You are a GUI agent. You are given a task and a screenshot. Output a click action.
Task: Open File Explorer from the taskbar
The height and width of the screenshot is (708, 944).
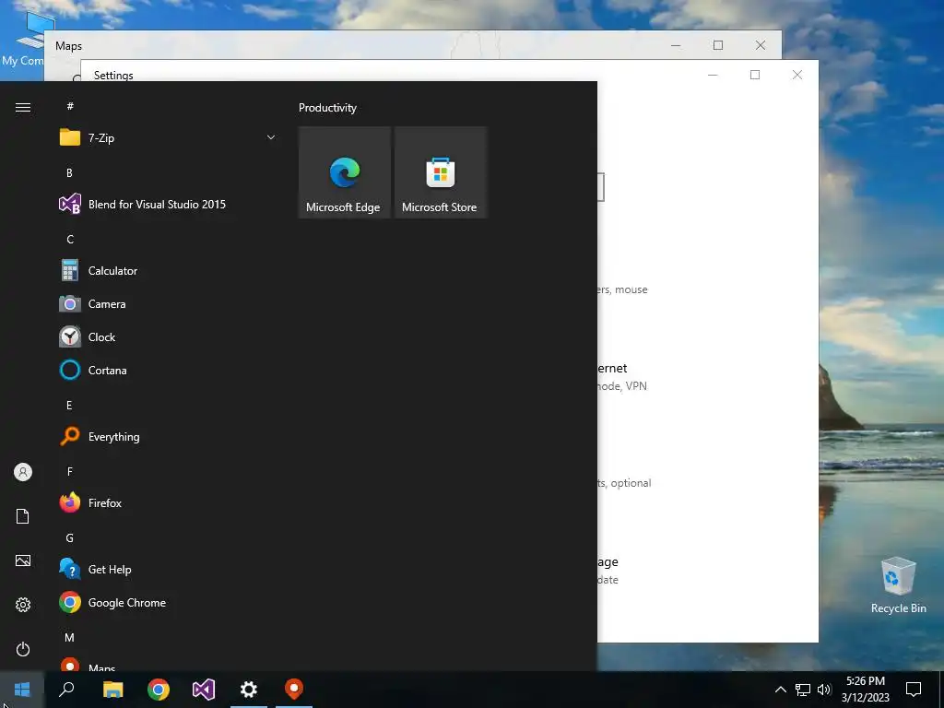tap(112, 690)
